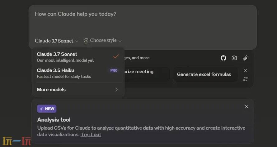The image size is (277, 147).
Task: Click the purple NEW badge
Action: 47,109
